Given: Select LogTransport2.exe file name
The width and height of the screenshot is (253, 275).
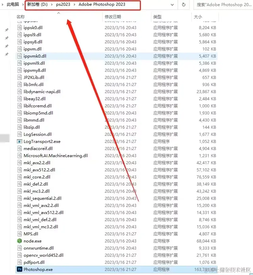Looking at the screenshot, I should [x=42, y=142].
